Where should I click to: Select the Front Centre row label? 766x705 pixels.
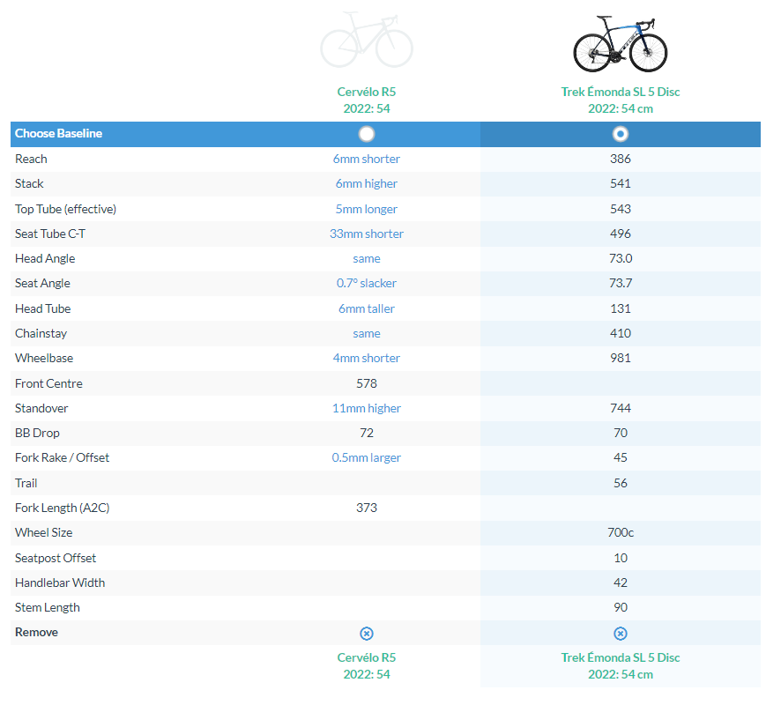[48, 383]
